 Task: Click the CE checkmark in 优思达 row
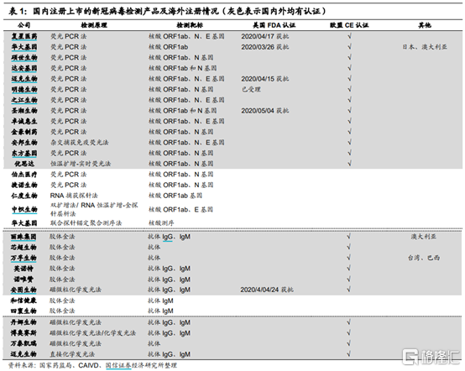pos(350,164)
